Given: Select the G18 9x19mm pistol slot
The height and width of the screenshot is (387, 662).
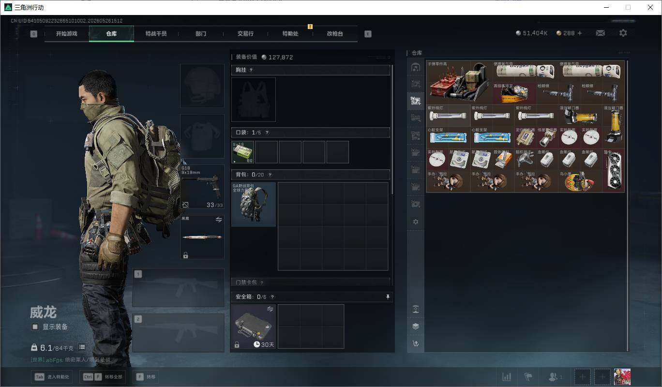Looking at the screenshot, I should click(x=202, y=186).
